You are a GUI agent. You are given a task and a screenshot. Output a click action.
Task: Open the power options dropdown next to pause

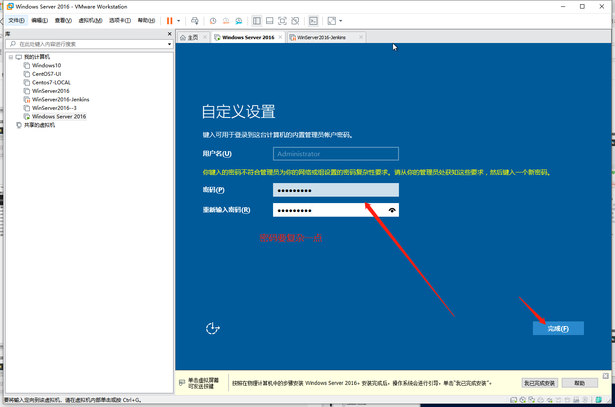pyautogui.click(x=179, y=21)
